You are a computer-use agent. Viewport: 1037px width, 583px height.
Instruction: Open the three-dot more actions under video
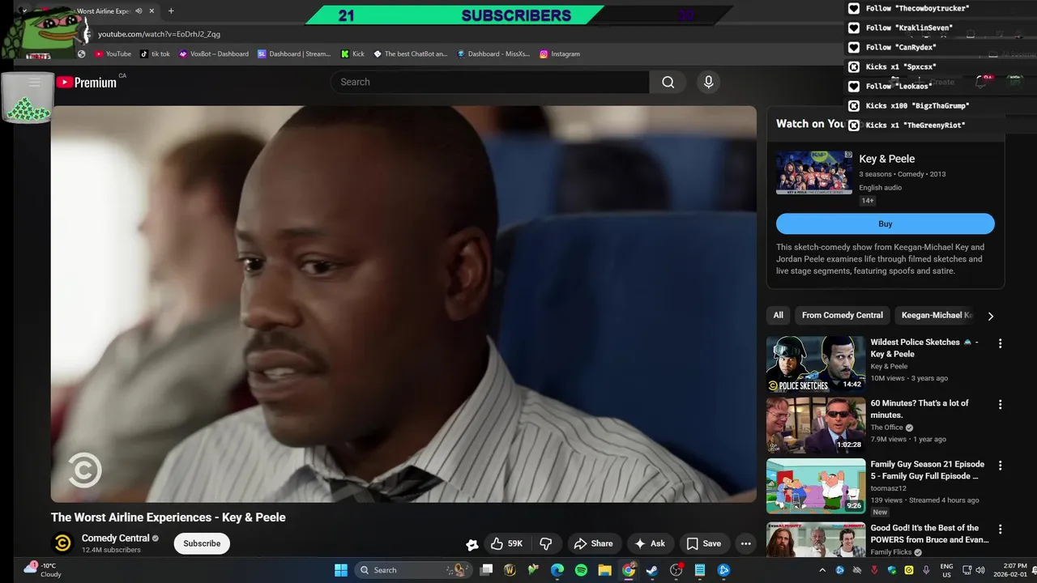pyautogui.click(x=745, y=543)
